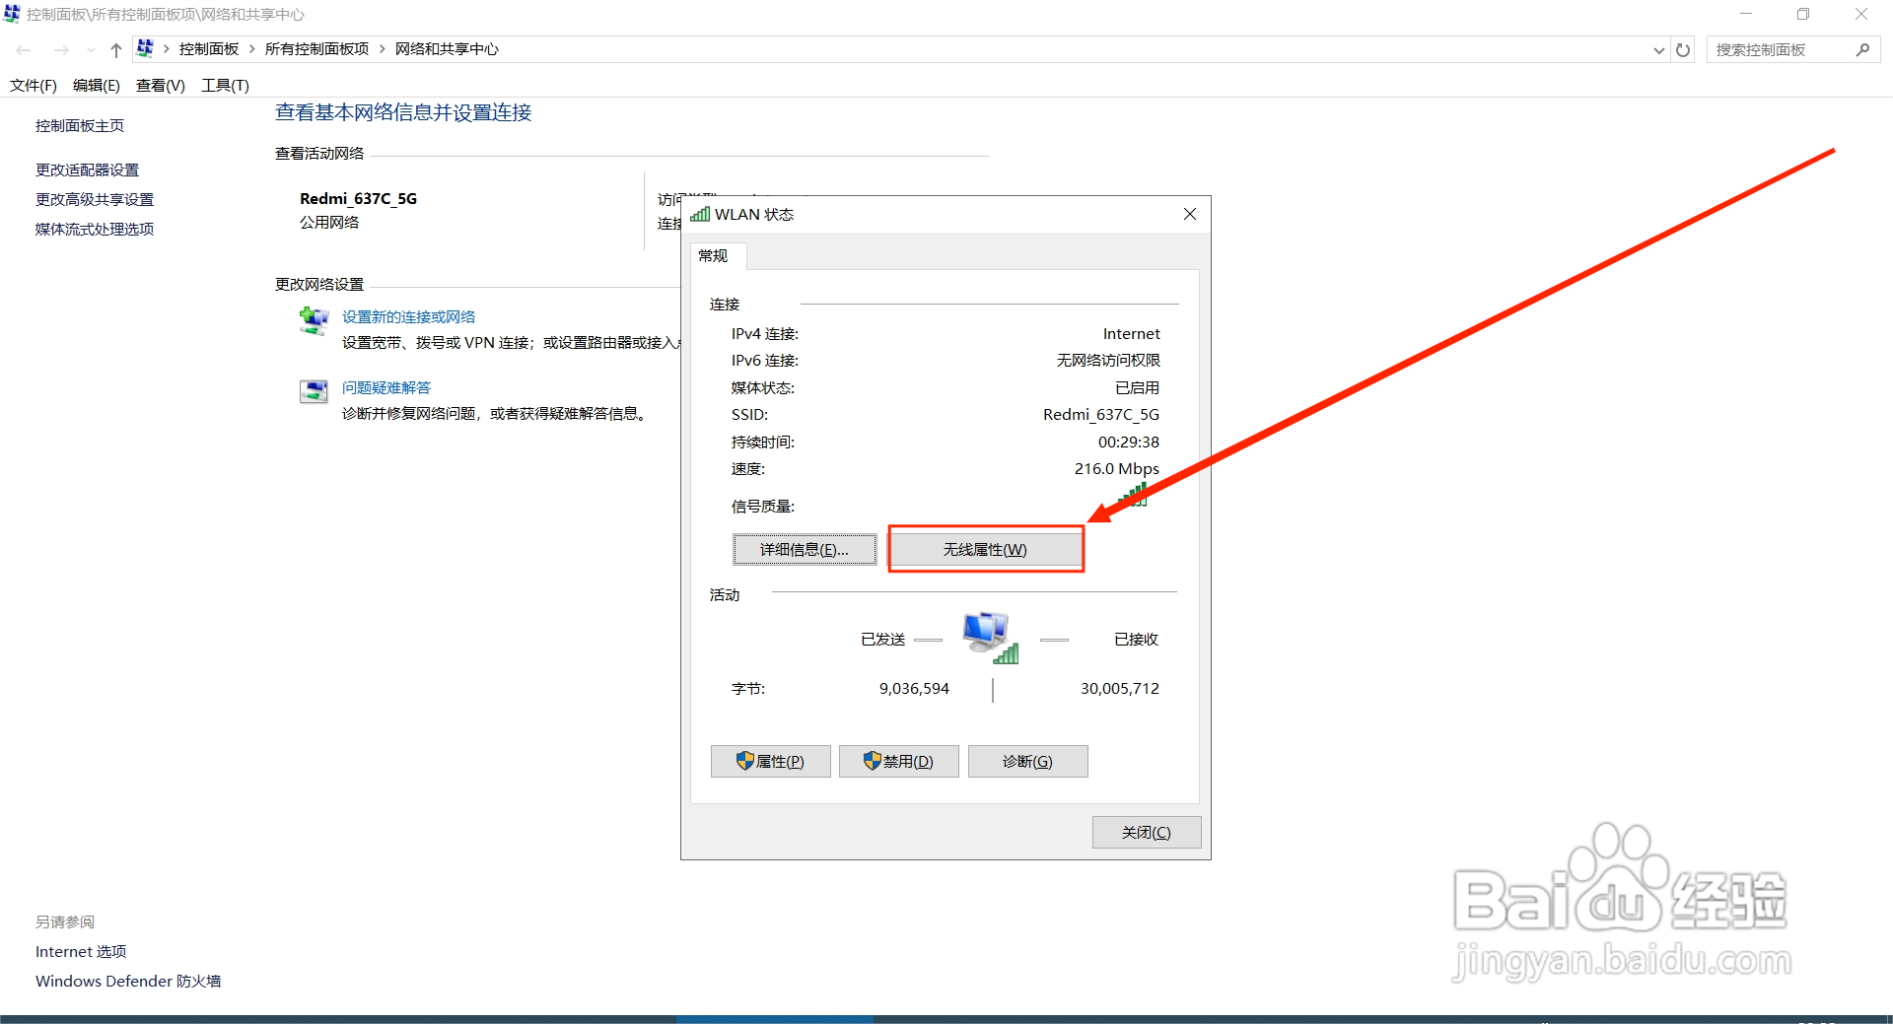Screen dimensions: 1893x1024
Task: Click 设置新的连接或网络 link
Action: coord(408,317)
